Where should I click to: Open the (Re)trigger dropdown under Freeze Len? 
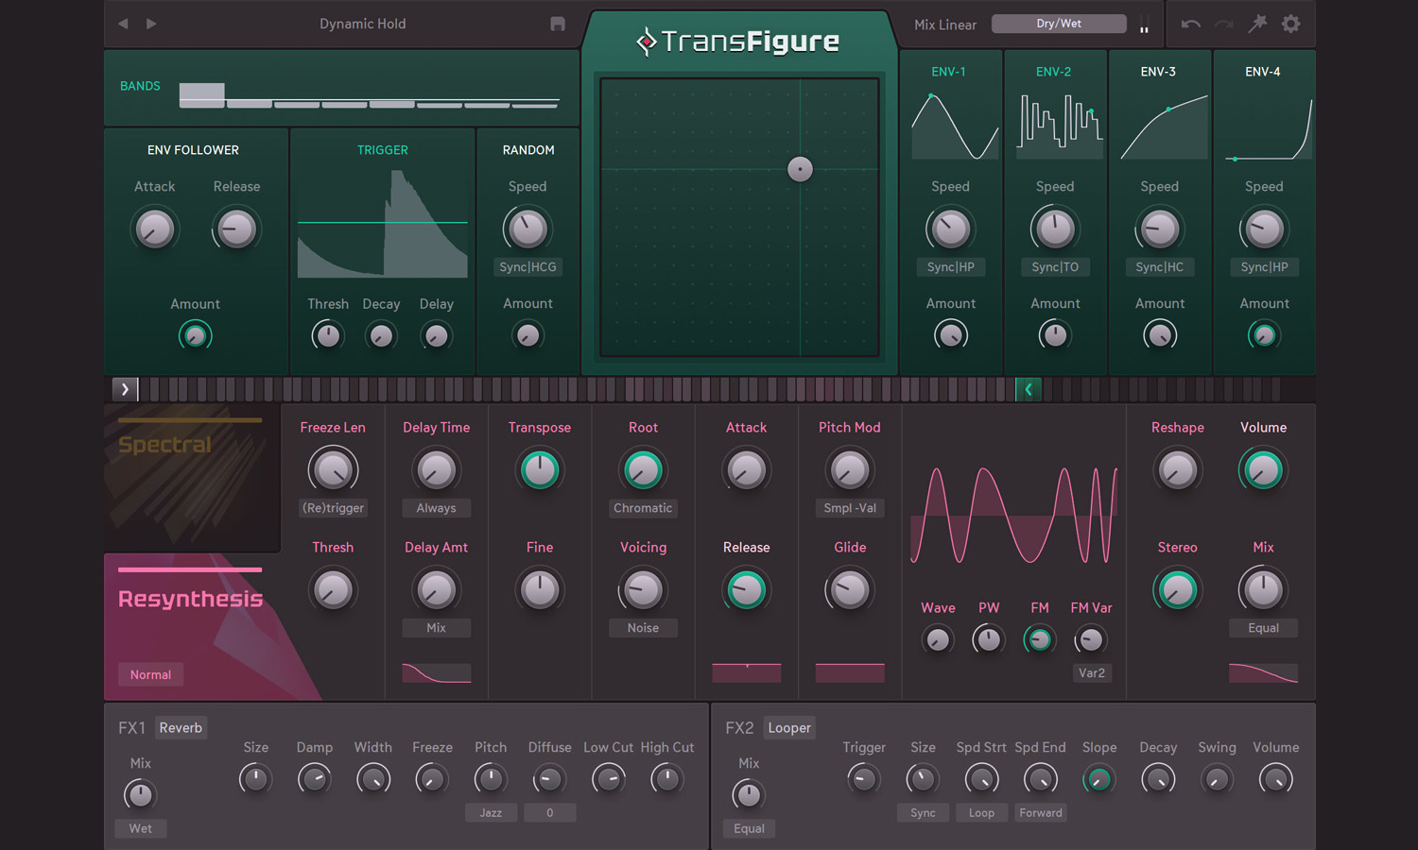click(x=333, y=508)
